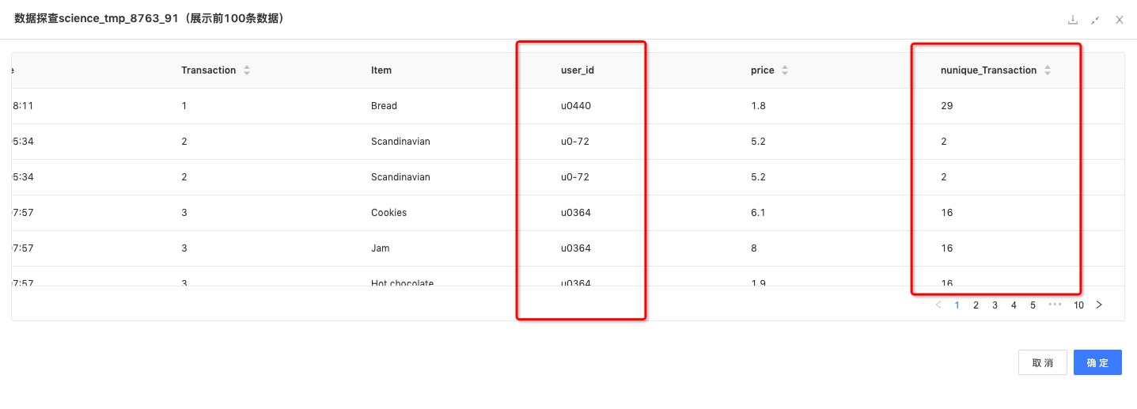This screenshot has width=1137, height=409.
Task: Select current page 1 in pagination
Action: click(957, 305)
